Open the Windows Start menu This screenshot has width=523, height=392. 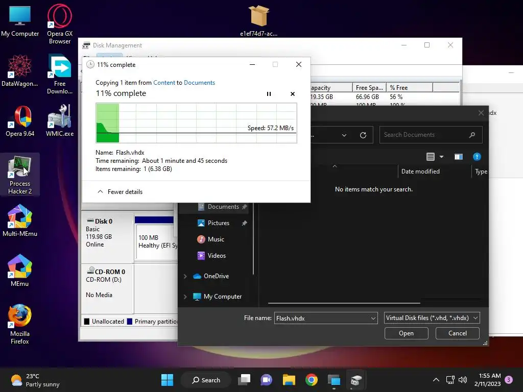pyautogui.click(x=167, y=380)
